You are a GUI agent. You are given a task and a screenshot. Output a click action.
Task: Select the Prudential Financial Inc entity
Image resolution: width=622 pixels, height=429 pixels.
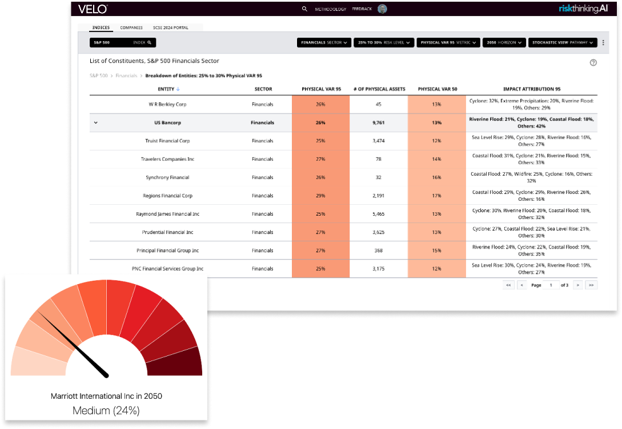(x=167, y=232)
